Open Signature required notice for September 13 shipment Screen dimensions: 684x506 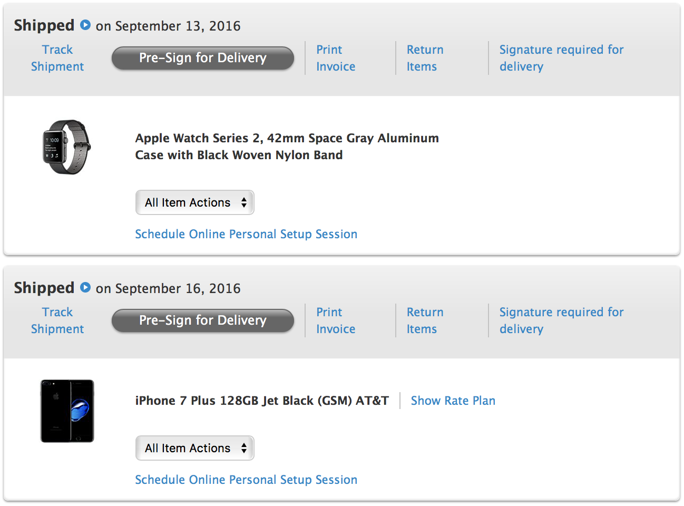[561, 58]
